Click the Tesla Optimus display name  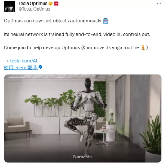tap(33, 4)
